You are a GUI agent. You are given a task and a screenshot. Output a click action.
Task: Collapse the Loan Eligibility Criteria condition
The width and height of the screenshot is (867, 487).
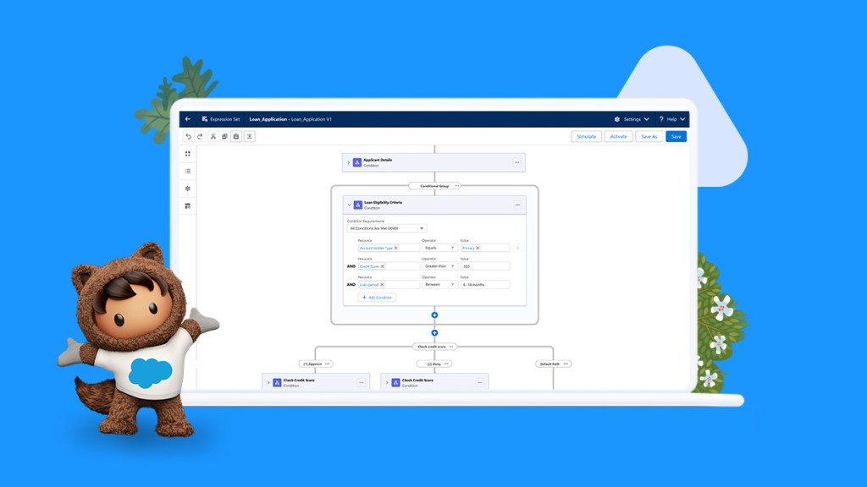point(347,204)
